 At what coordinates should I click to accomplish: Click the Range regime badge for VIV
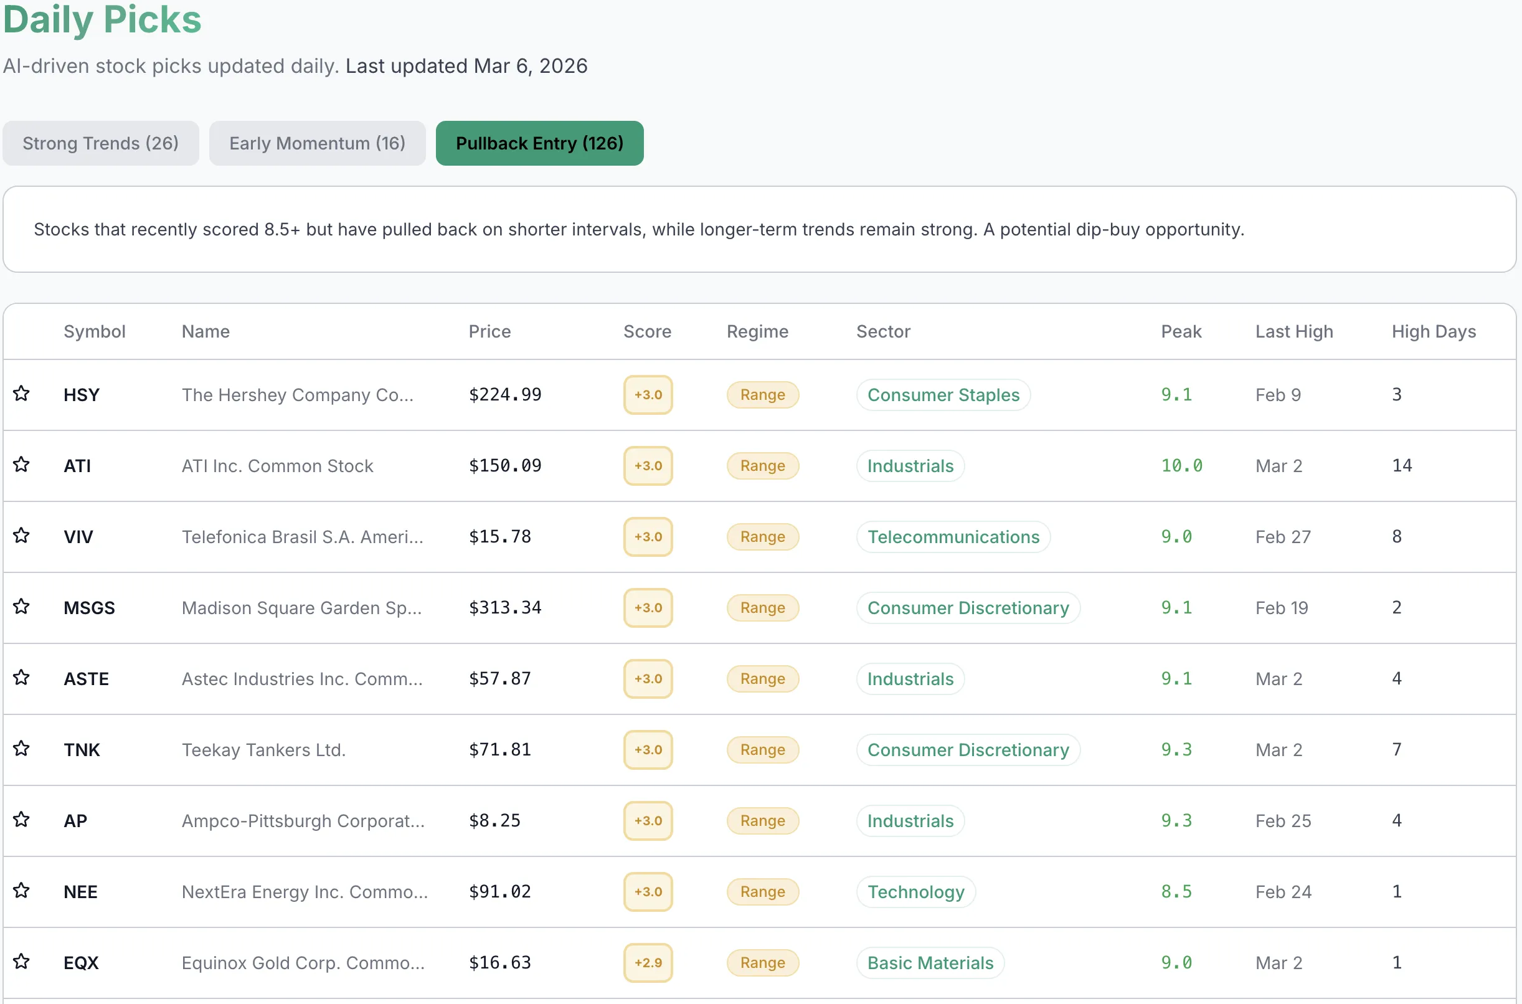(x=763, y=538)
